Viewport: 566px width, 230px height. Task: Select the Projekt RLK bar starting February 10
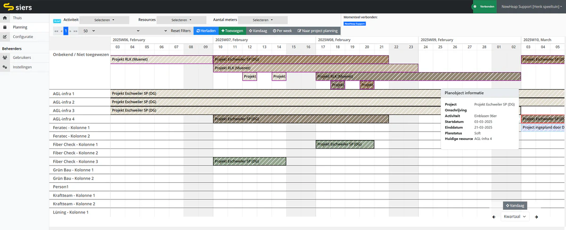316,68
